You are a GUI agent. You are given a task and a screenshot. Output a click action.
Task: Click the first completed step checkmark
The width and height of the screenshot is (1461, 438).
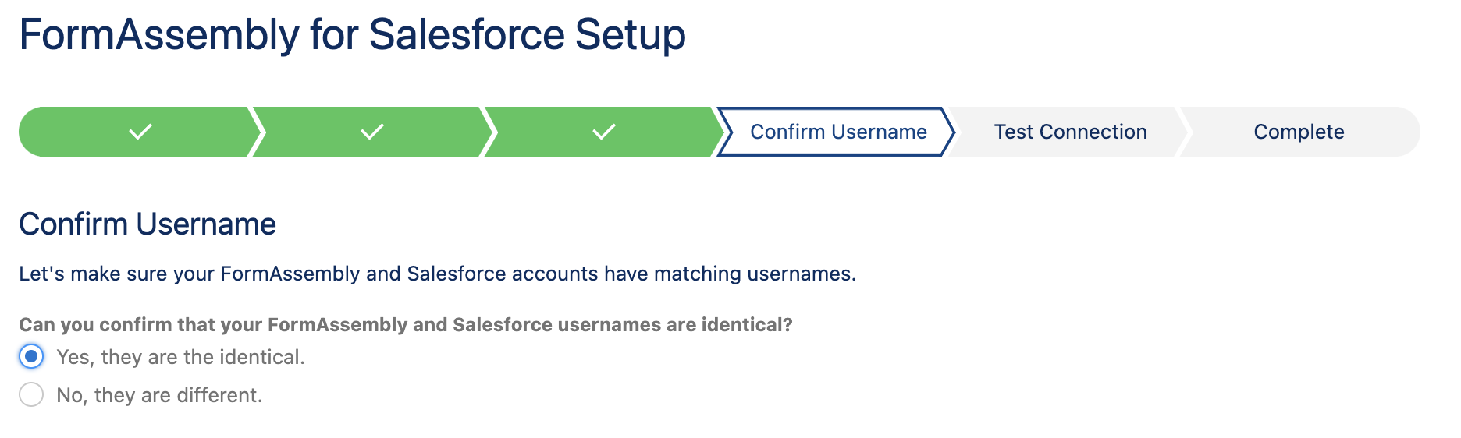(140, 132)
